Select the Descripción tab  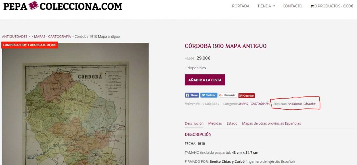194,124
